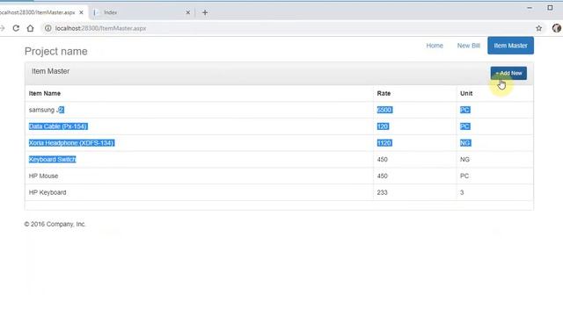
Task: Click the Item Name column header
Action: tap(45, 93)
